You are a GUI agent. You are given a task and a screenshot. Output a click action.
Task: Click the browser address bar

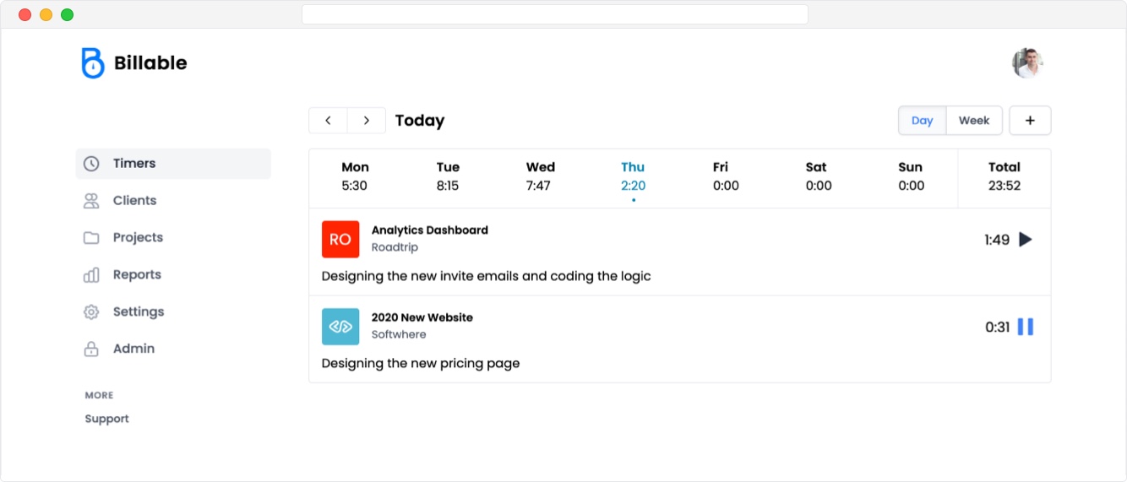click(555, 14)
